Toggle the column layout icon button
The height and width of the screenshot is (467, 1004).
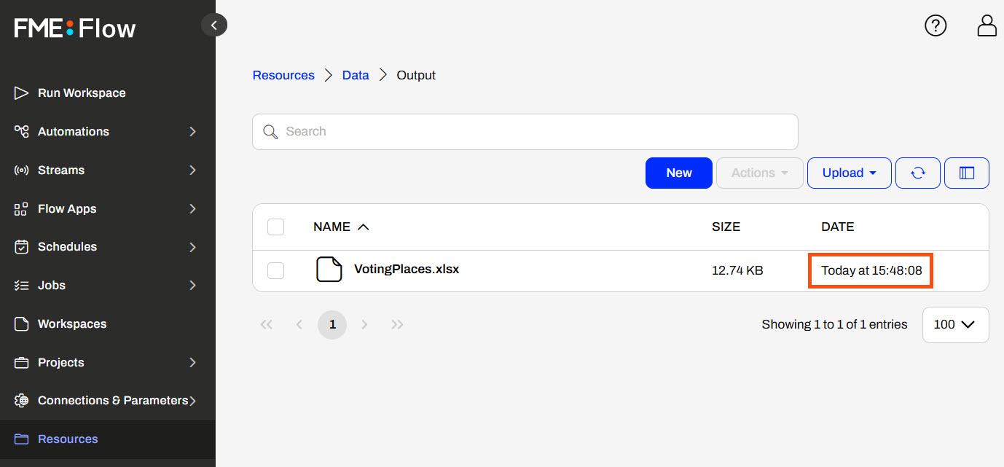966,173
